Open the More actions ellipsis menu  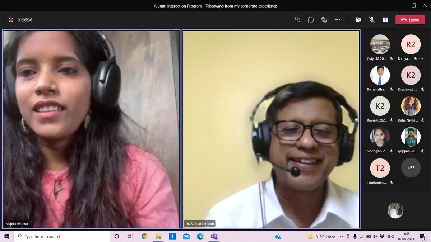[x=338, y=20]
